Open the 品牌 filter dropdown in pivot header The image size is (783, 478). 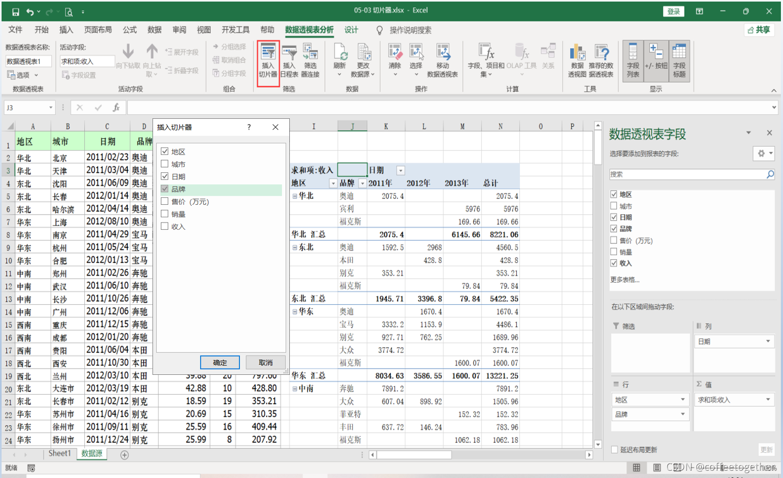[x=362, y=183]
